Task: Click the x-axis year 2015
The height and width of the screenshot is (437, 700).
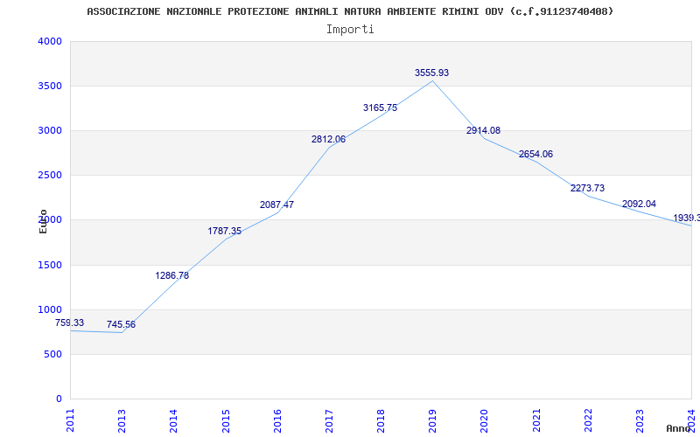Action: 226,420
